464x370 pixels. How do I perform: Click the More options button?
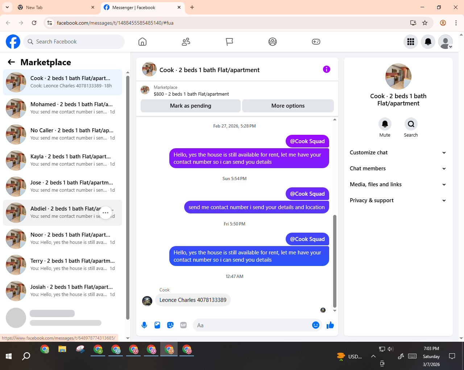[288, 106]
